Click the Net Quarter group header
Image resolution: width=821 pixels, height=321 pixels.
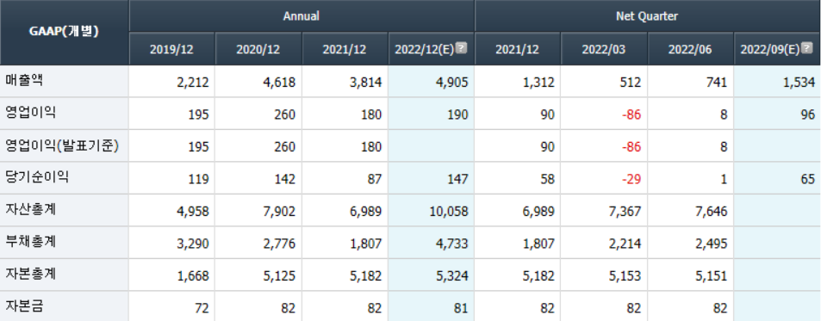[x=647, y=16]
